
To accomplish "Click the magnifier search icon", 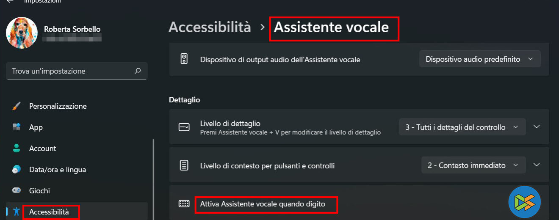I will tap(138, 71).
